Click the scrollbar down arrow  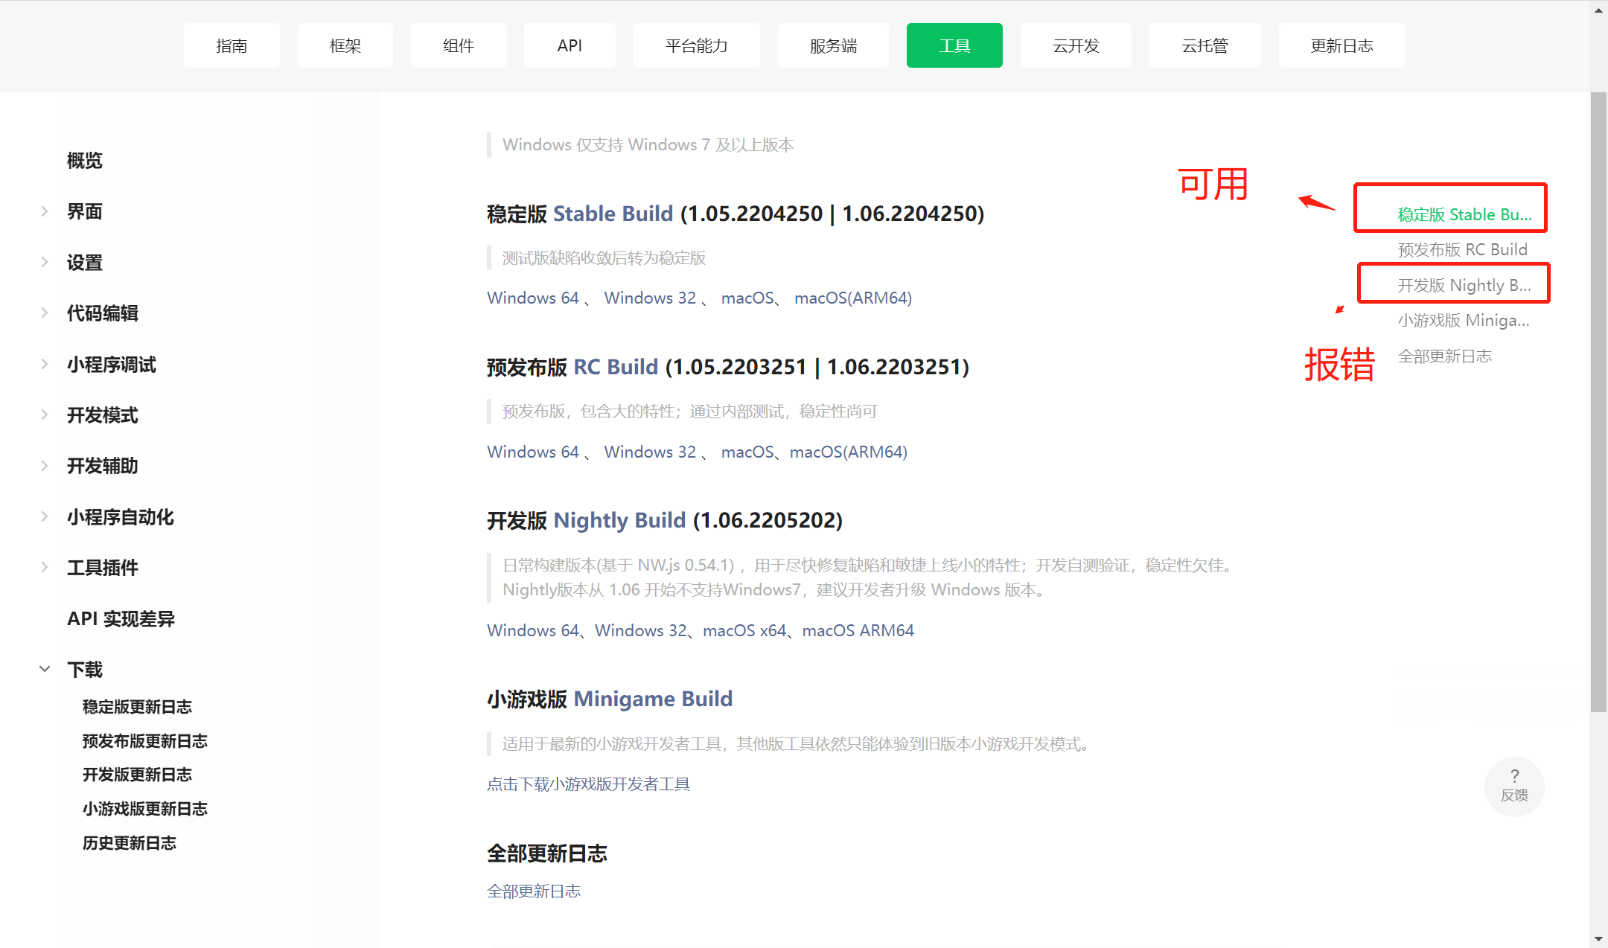point(1598,939)
